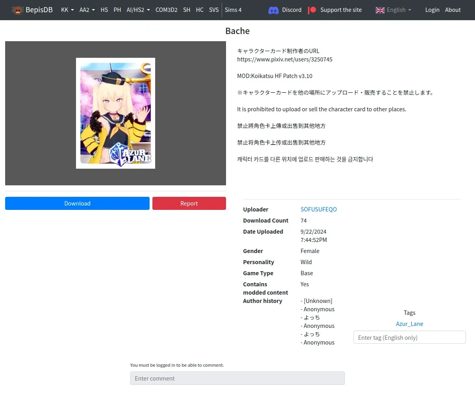The width and height of the screenshot is (475, 396).
Task: Click the Azur_Lane tag
Action: (410, 324)
